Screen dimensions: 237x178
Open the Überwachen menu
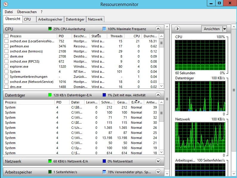pos(27,12)
